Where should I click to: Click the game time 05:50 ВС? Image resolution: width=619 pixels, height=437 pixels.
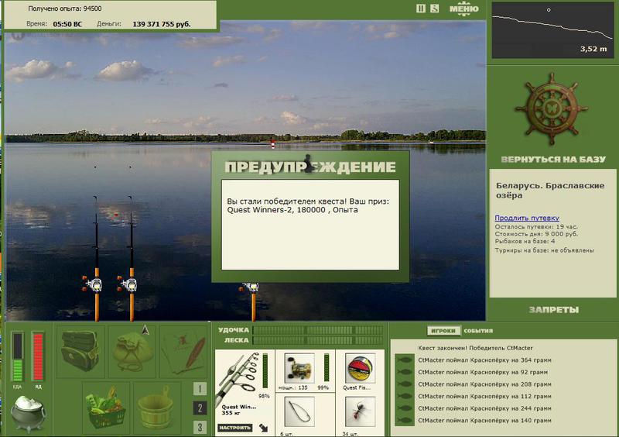67,24
